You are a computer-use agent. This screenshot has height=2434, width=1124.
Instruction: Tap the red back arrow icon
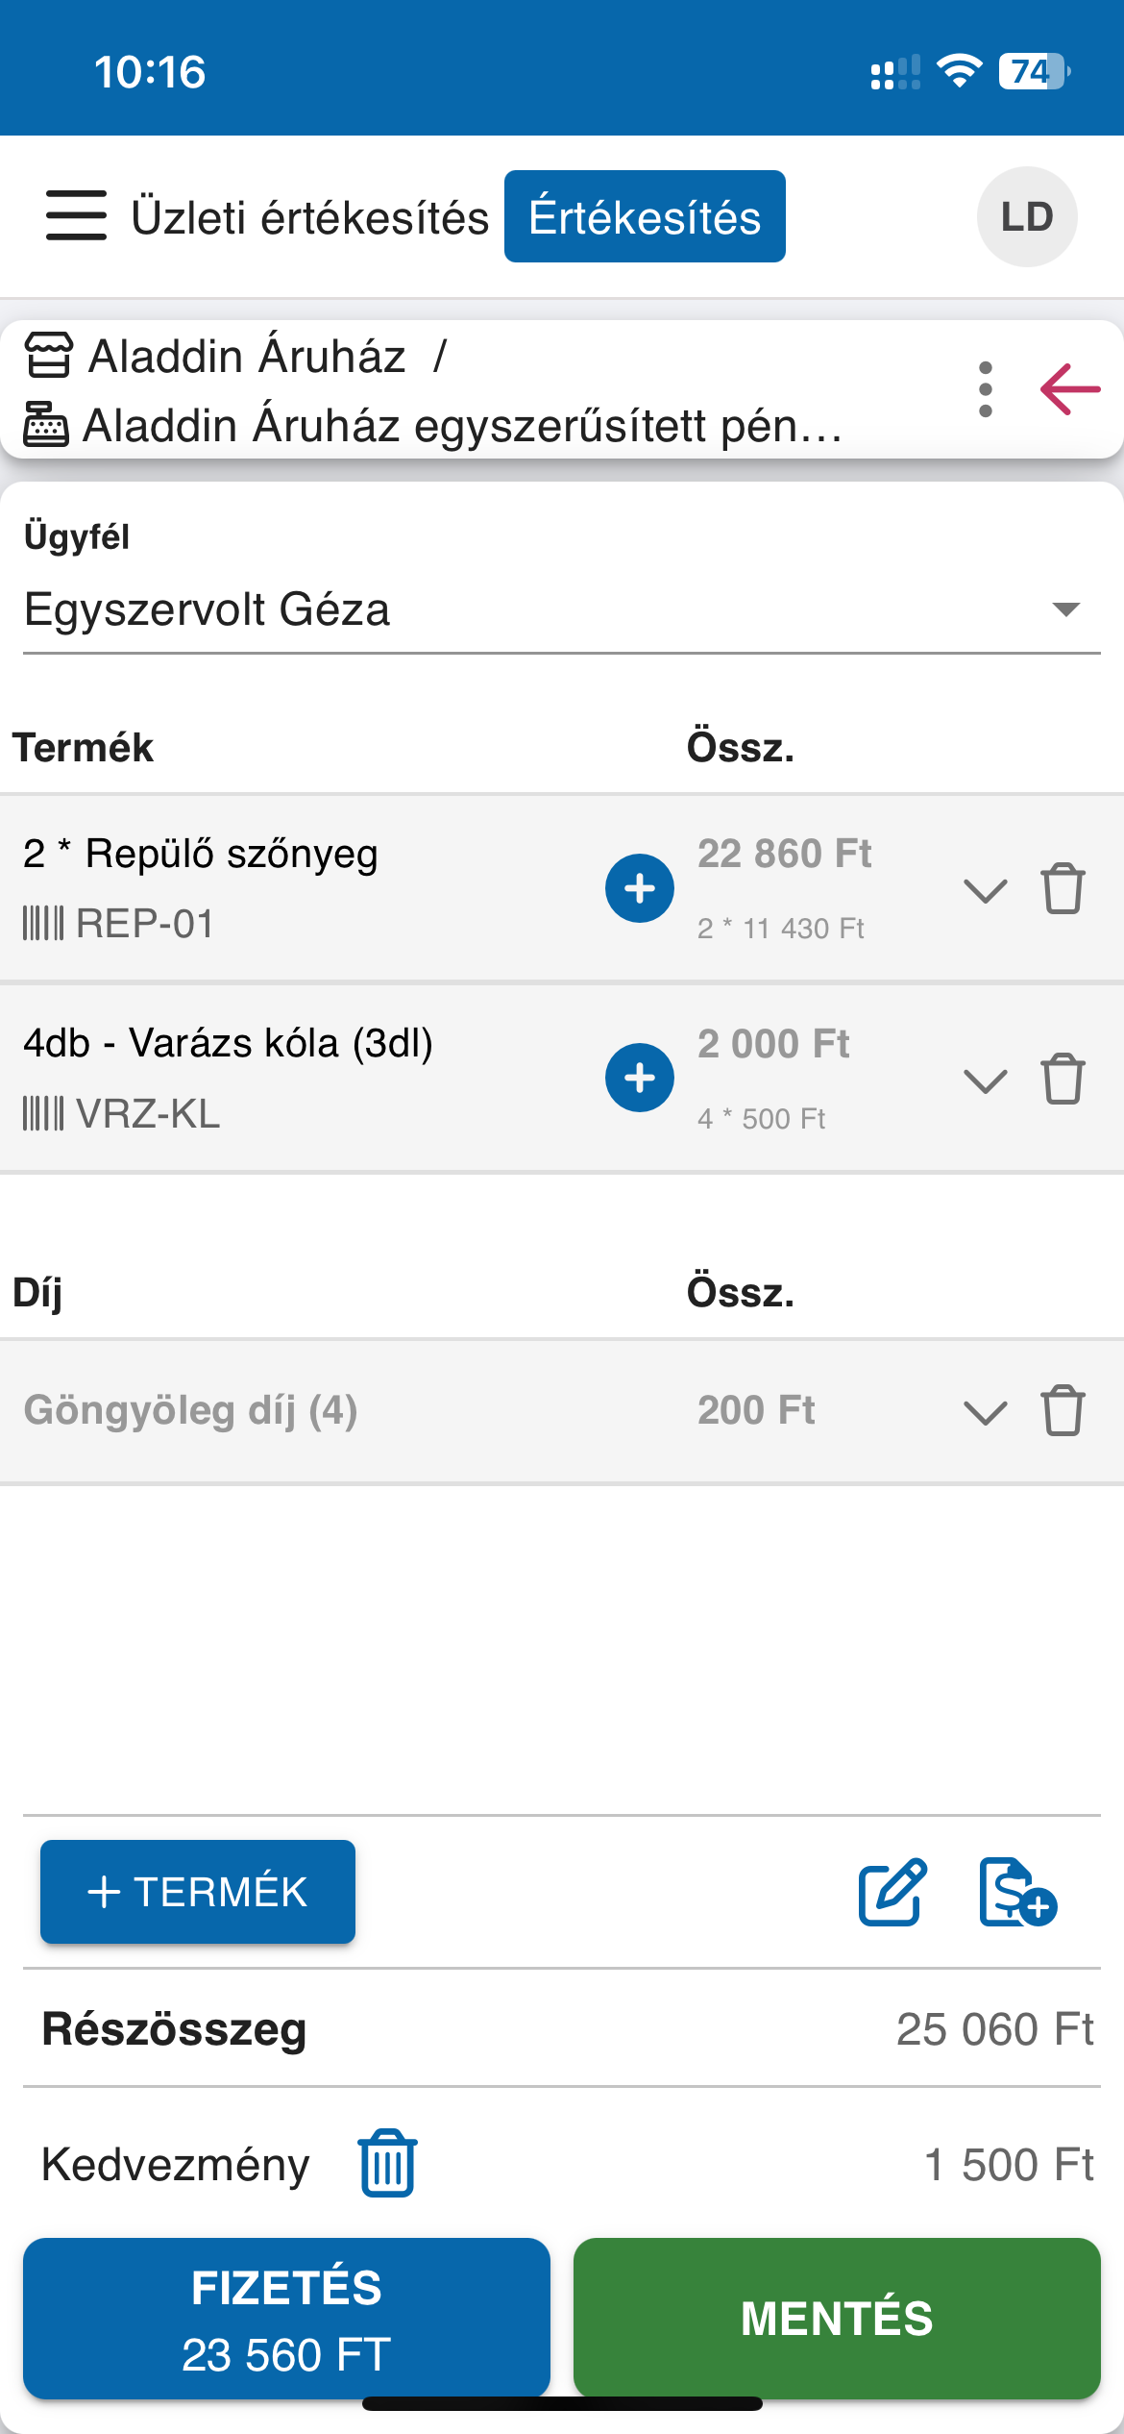point(1070,389)
